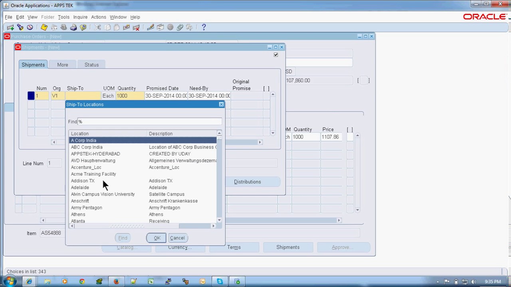Click the Cut scissors toolbar icon
Viewport: 511px width, 287px height.
tap(97, 27)
